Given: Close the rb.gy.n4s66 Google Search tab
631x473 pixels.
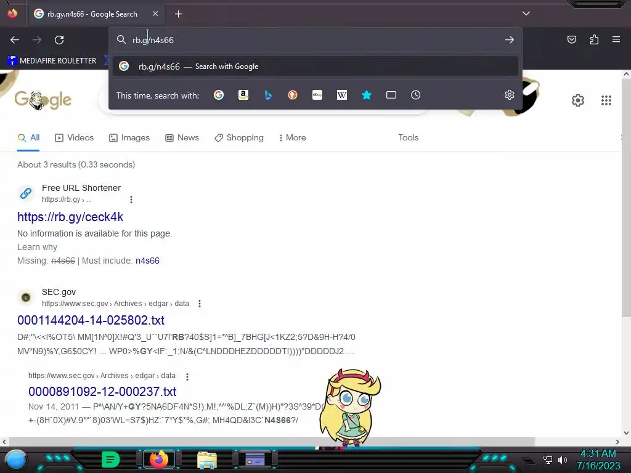Looking at the screenshot, I should click(x=155, y=14).
